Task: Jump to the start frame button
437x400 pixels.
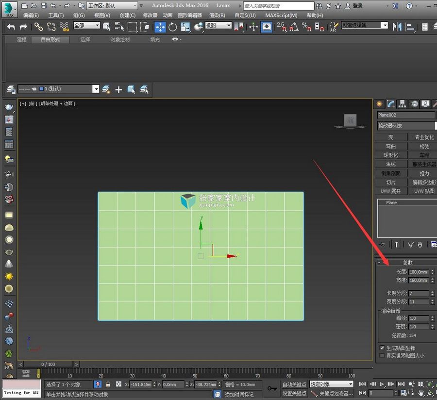Action: pyautogui.click(x=362, y=384)
